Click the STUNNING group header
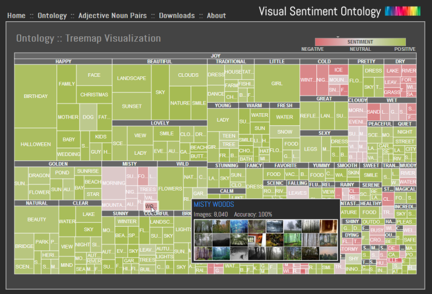432x294 pixels. tap(227, 165)
